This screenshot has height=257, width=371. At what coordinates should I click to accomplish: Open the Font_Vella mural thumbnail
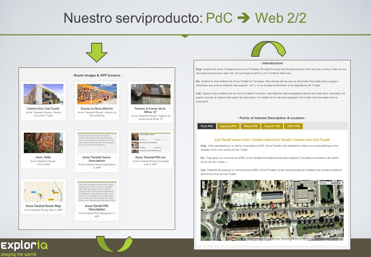(43, 143)
